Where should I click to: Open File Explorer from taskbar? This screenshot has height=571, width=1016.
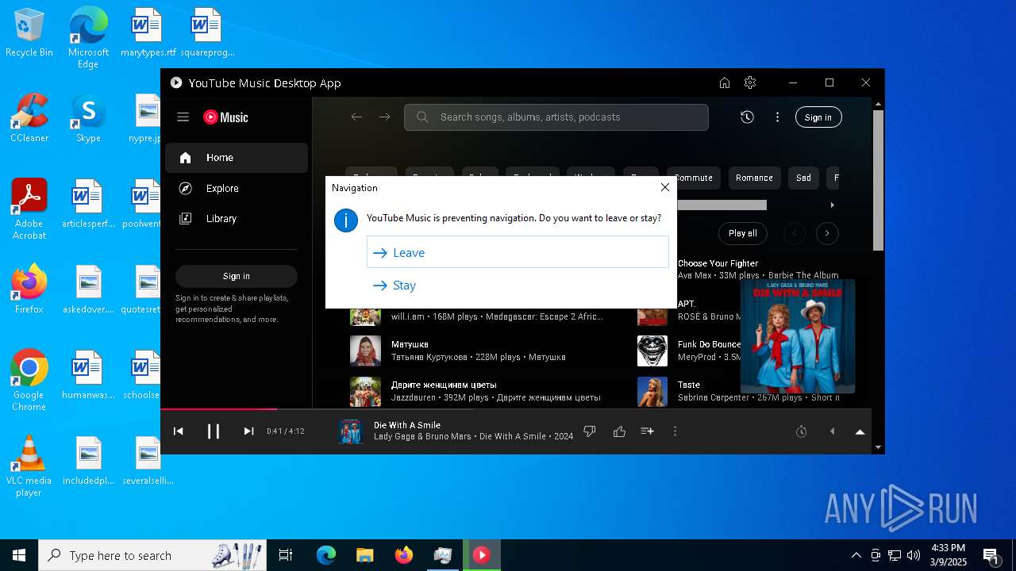click(x=364, y=555)
